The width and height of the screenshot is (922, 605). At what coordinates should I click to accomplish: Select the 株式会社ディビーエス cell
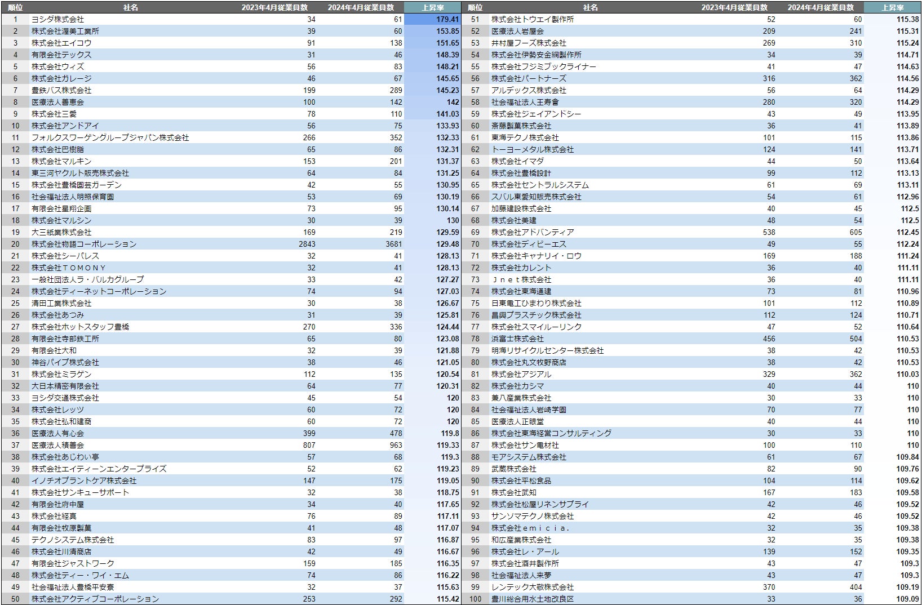point(529,244)
